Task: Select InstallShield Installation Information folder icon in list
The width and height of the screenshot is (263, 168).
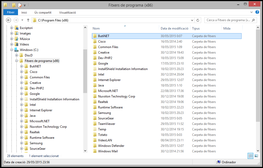Action: [x=95, y=69]
